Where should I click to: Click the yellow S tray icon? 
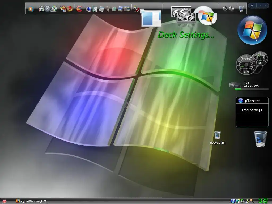(247, 201)
